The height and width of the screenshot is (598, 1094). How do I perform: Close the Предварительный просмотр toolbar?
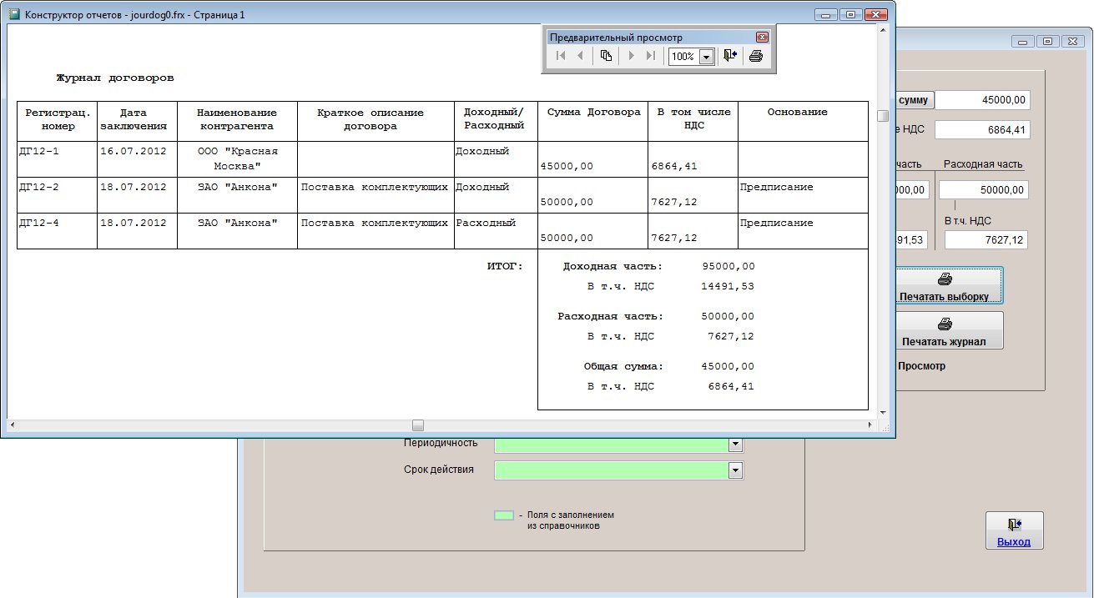pos(761,38)
